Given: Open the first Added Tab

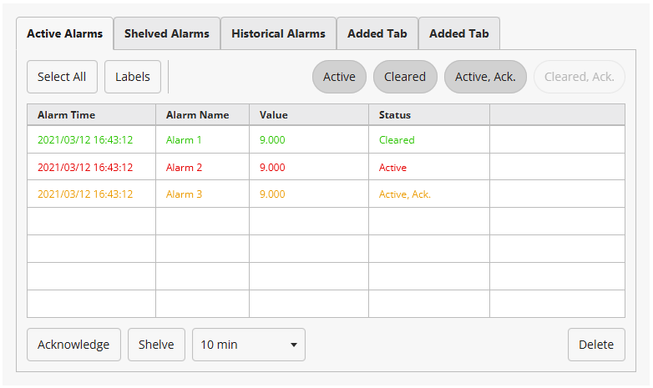Looking at the screenshot, I should (x=377, y=34).
